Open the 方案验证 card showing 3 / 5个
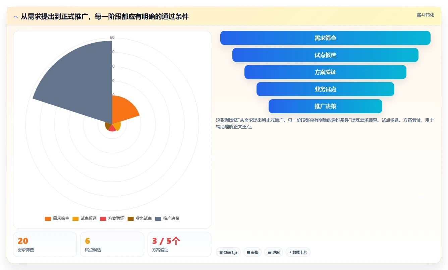The height and width of the screenshot is (270, 448). [179, 244]
